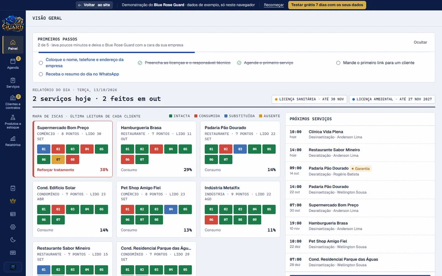Tick the 'Mande o primeiro link para um cliente' circle
The width and height of the screenshot is (442, 276).
click(x=338, y=63)
